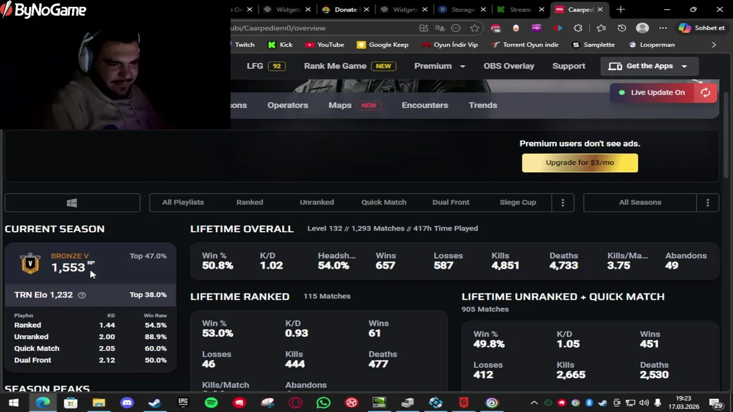Show hidden system tray icons
Viewport: 733px width, 412px height.
pos(534,403)
